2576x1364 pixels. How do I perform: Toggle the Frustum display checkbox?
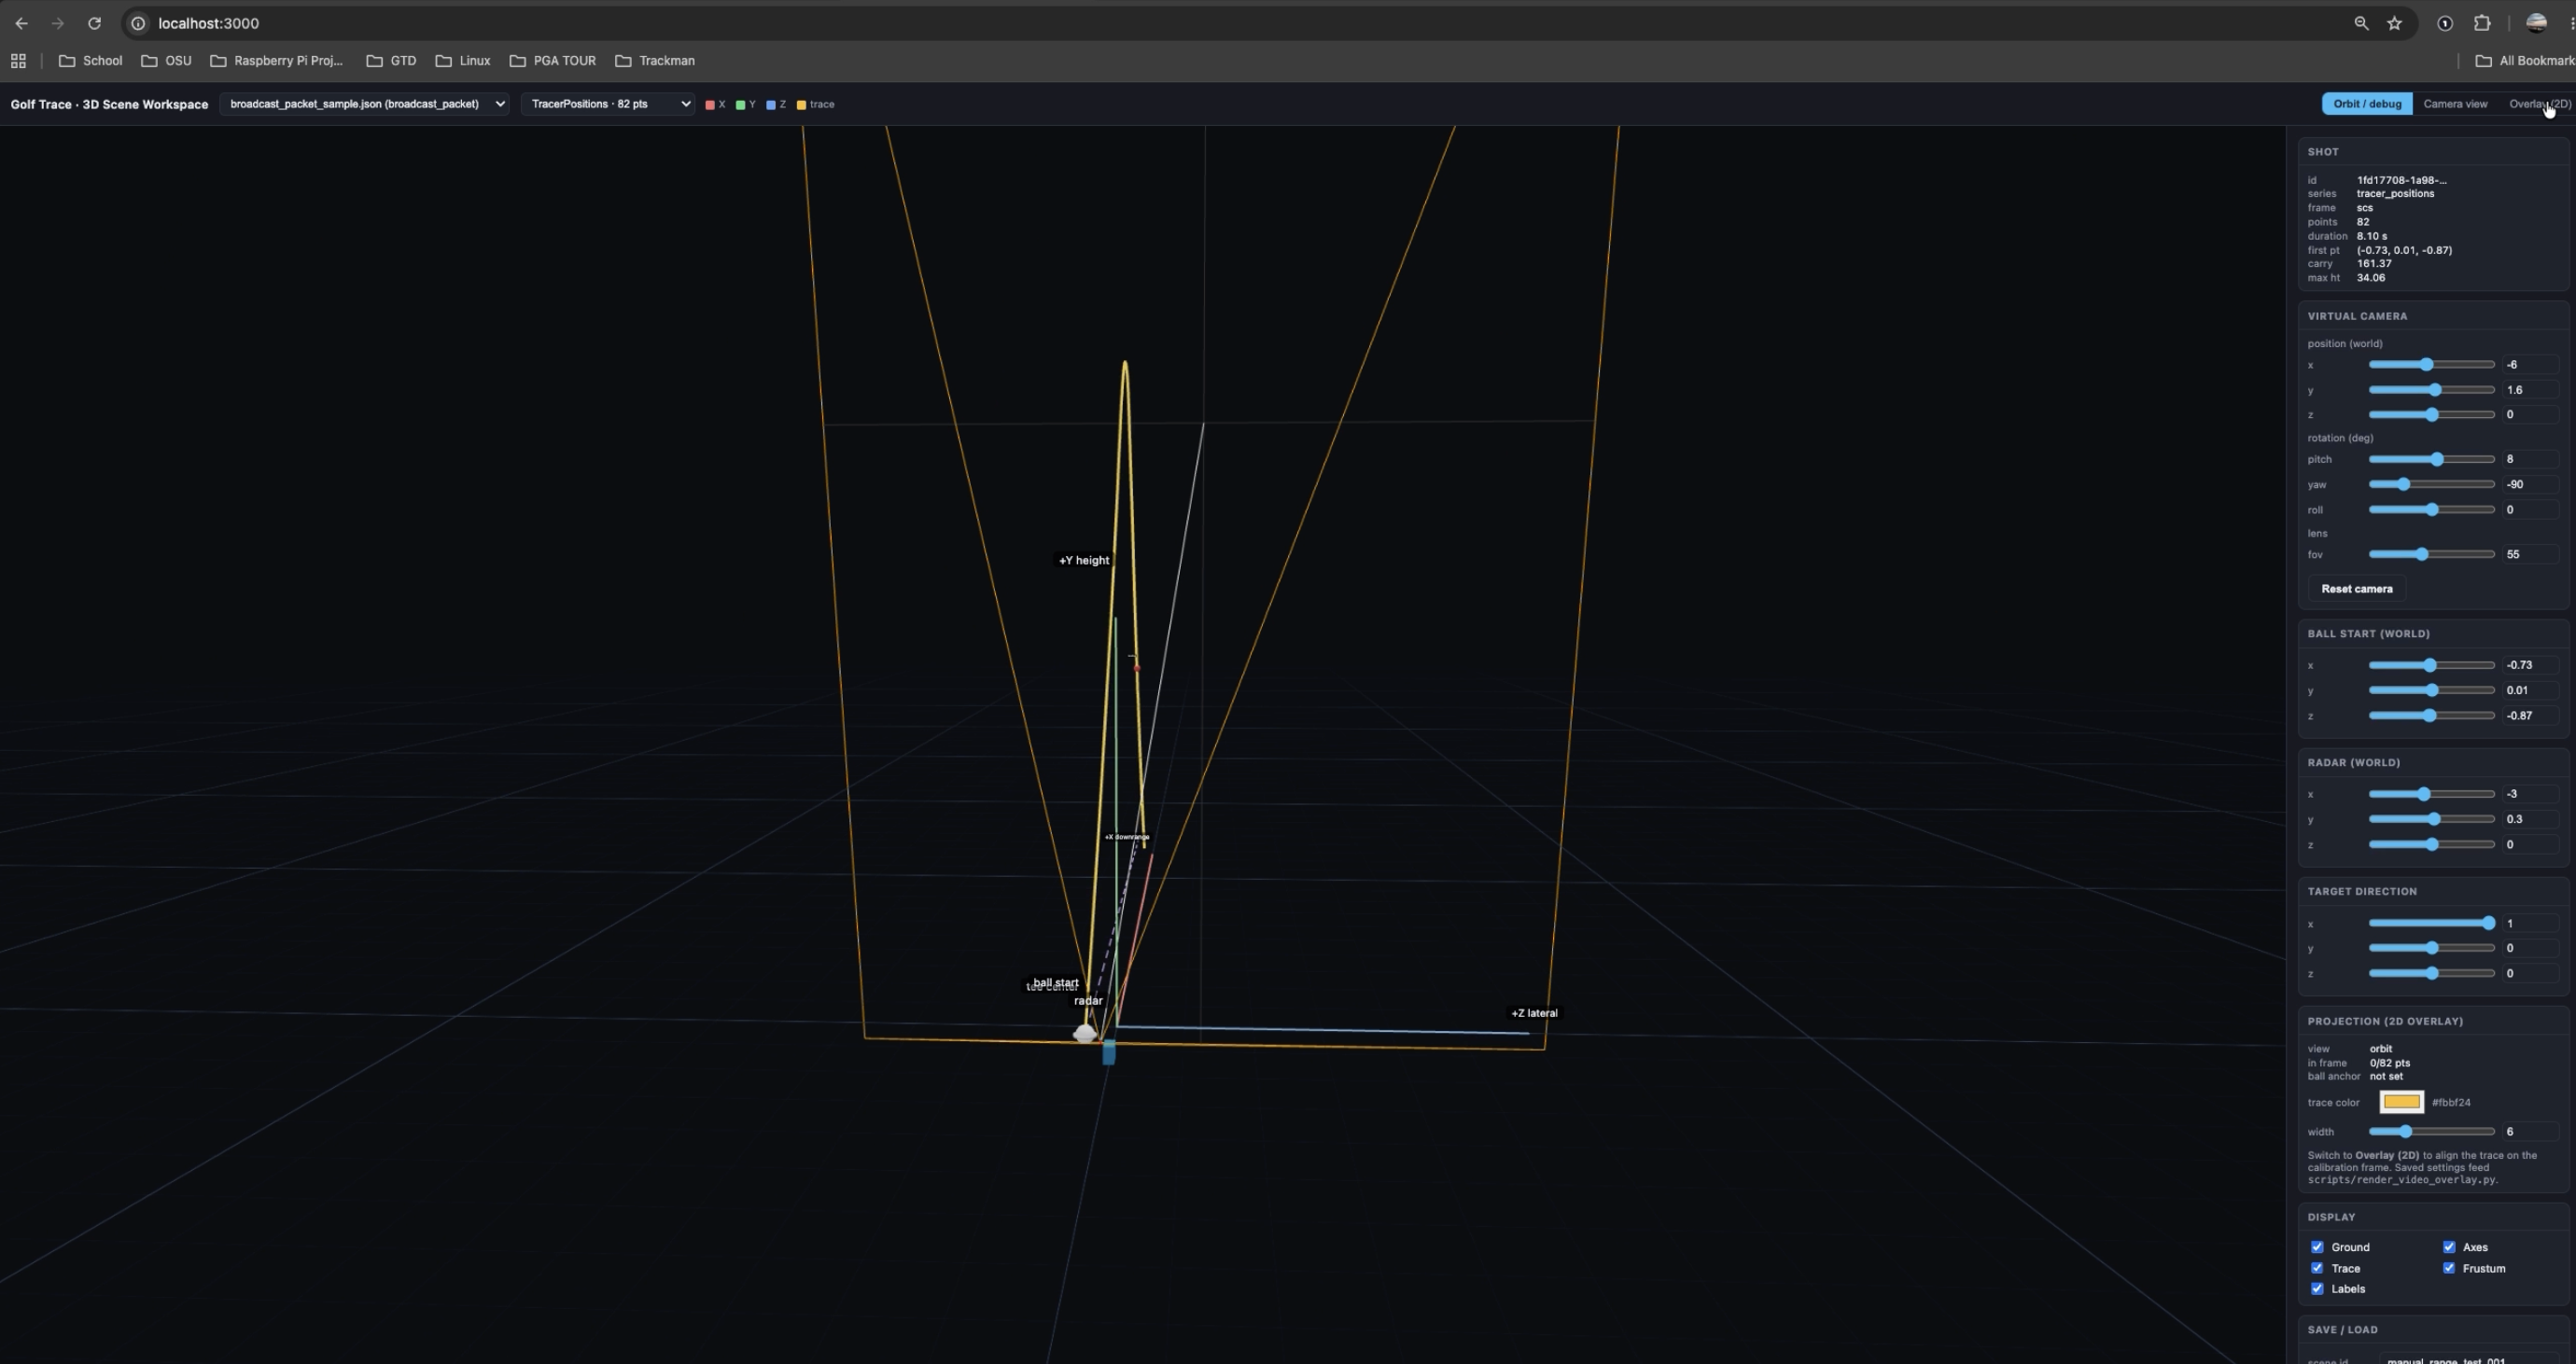tap(2449, 1268)
